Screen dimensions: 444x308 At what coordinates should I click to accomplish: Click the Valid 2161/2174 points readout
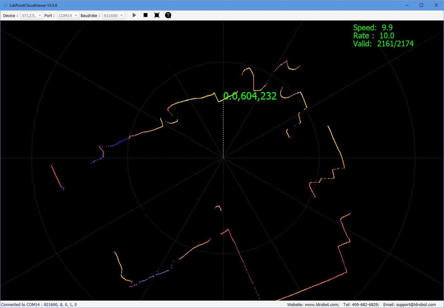point(383,44)
